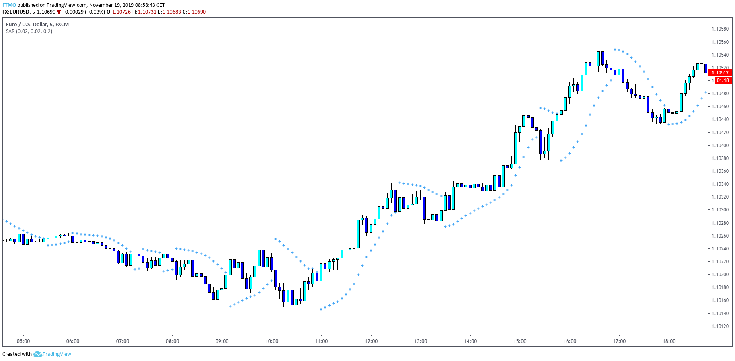Click the close value C:1.10690 in header
Screen dimensions: 735x361
click(x=194, y=12)
